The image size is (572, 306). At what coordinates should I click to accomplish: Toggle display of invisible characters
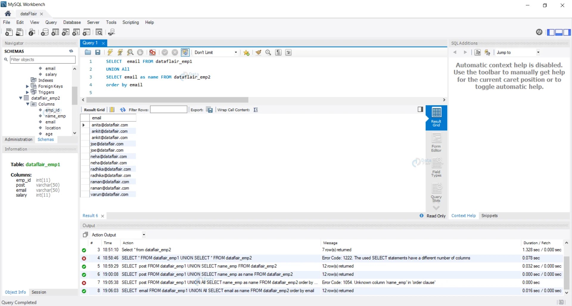(x=278, y=53)
